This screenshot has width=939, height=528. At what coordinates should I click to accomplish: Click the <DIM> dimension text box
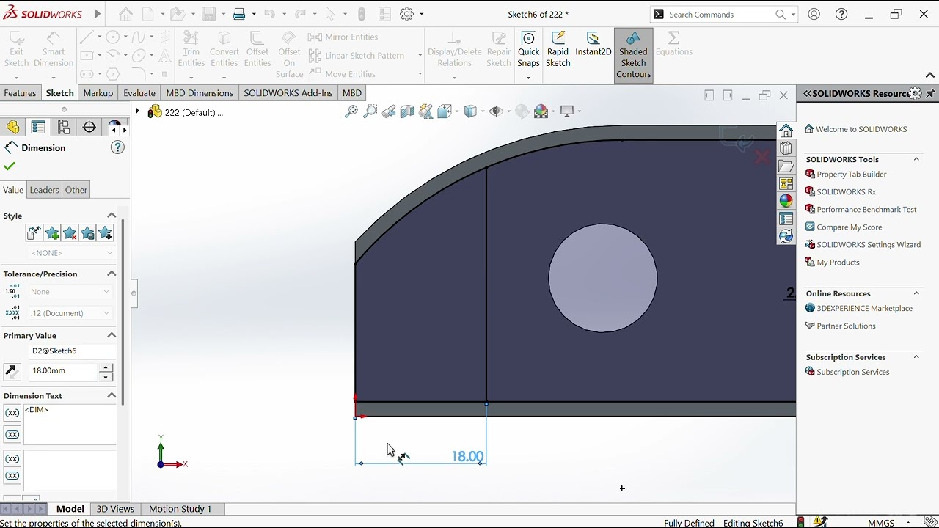click(70, 424)
